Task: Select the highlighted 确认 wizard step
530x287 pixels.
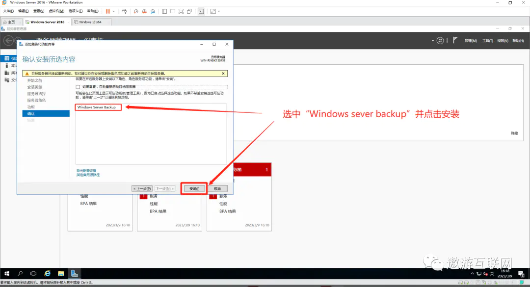Action: pyautogui.click(x=46, y=114)
